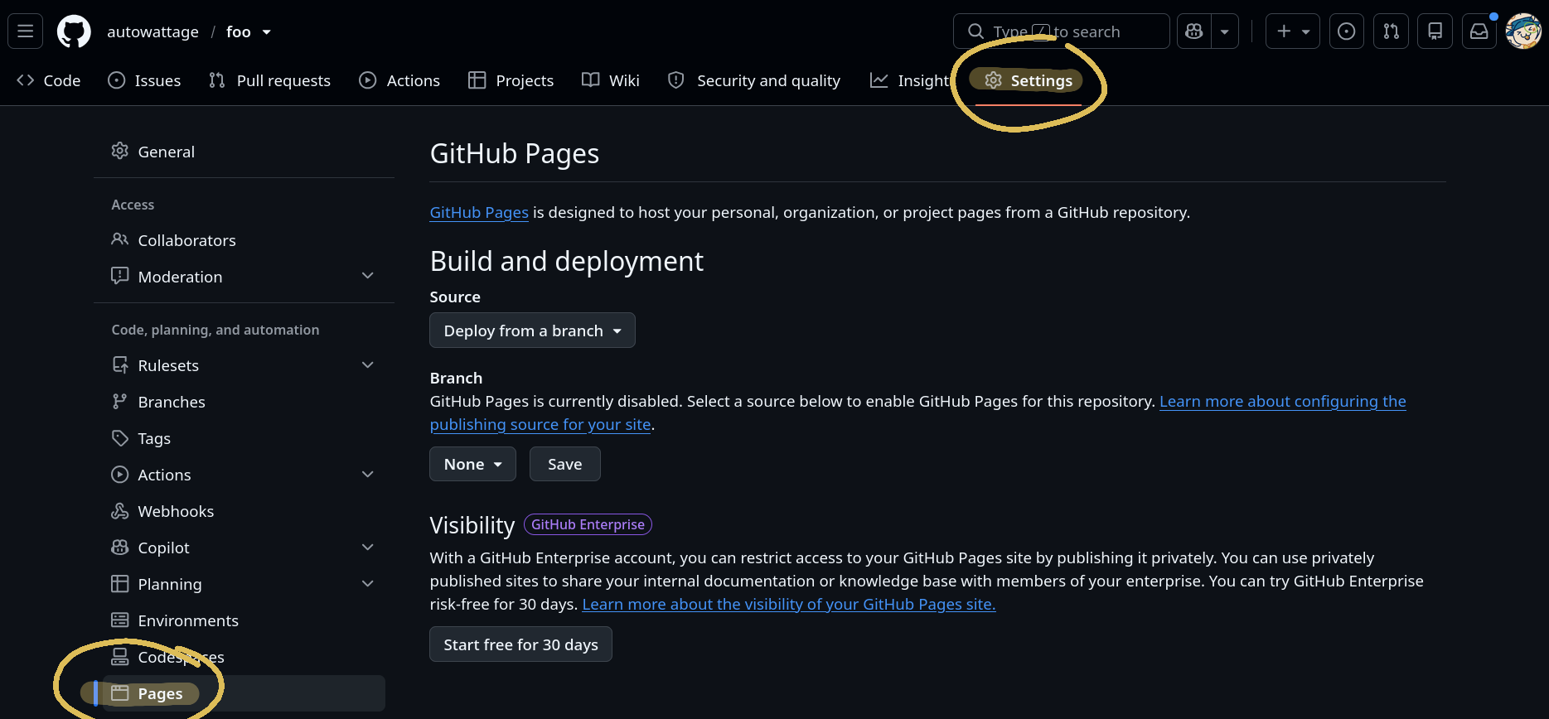Open the autowattage owner link

(x=152, y=31)
